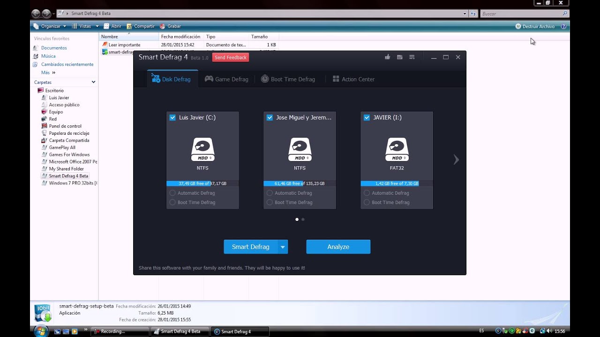600x337 pixels.
Task: Open the Smart Defrag hamburger menu
Action: click(412, 57)
